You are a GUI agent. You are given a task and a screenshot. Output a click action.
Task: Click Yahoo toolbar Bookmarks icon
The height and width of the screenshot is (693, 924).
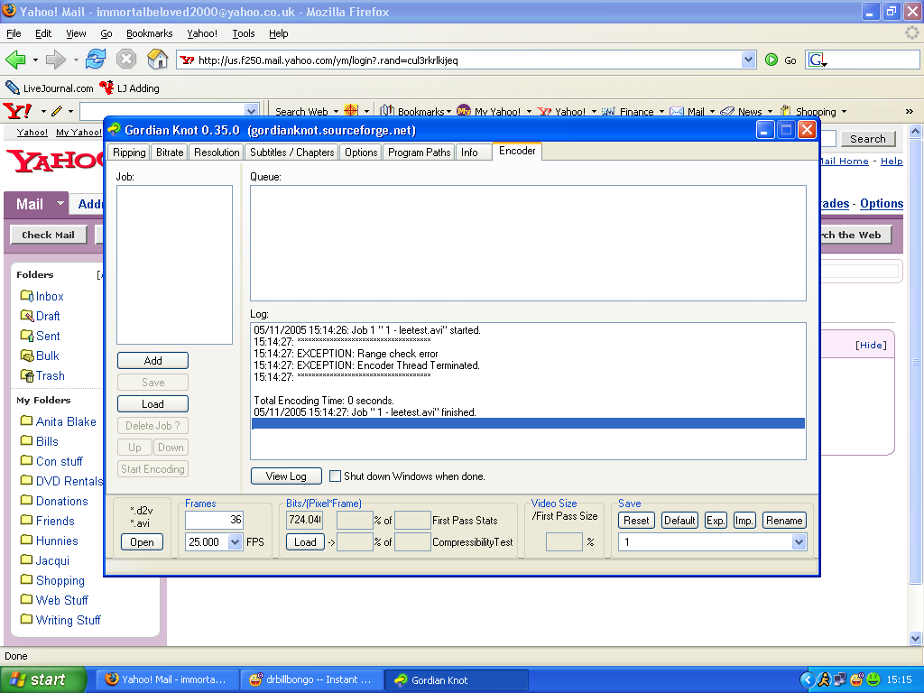[x=386, y=111]
